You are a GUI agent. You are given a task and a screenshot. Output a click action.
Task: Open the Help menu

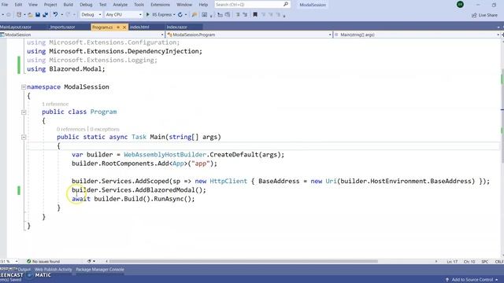click(x=203, y=5)
